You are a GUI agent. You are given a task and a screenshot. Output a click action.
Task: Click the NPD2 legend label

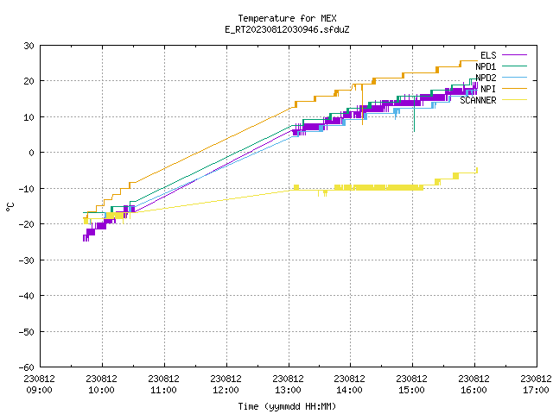pyautogui.click(x=486, y=78)
